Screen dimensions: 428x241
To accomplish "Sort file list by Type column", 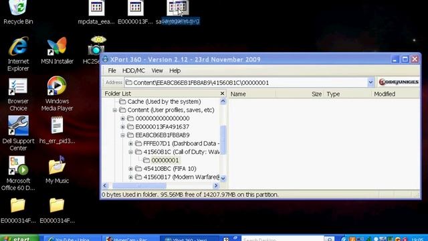I will pos(347,94).
